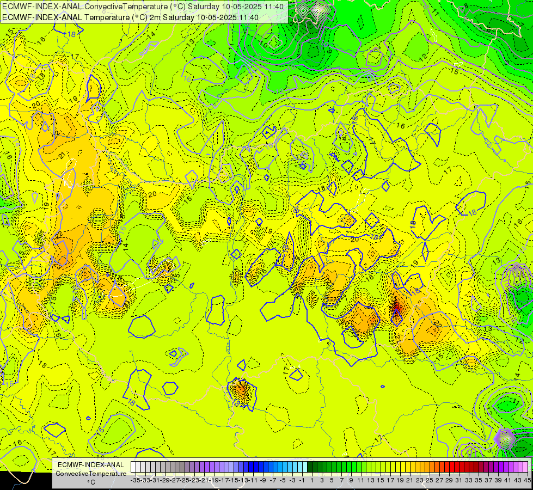Viewport: 533px width, 490px height.
Task: Click the 7 value on the legend scale
Action: 341,480
